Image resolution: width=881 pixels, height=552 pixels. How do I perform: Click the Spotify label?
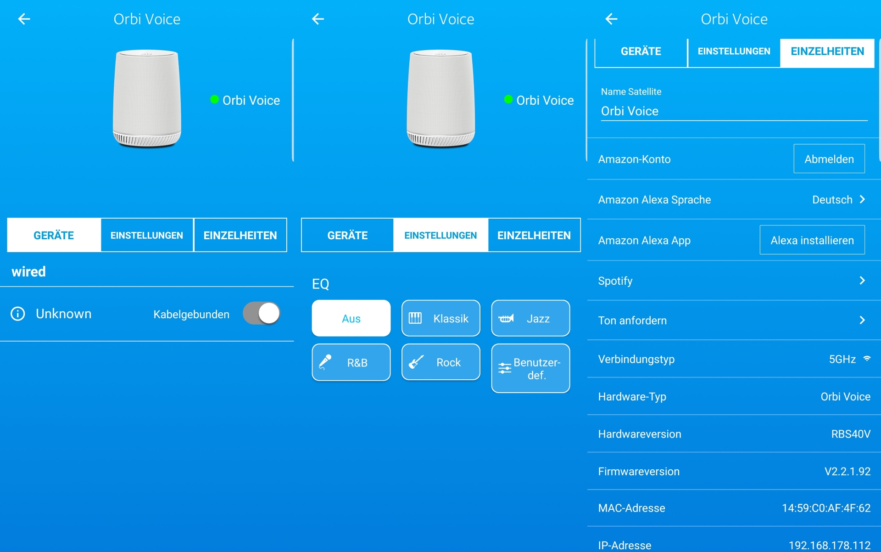coord(615,281)
